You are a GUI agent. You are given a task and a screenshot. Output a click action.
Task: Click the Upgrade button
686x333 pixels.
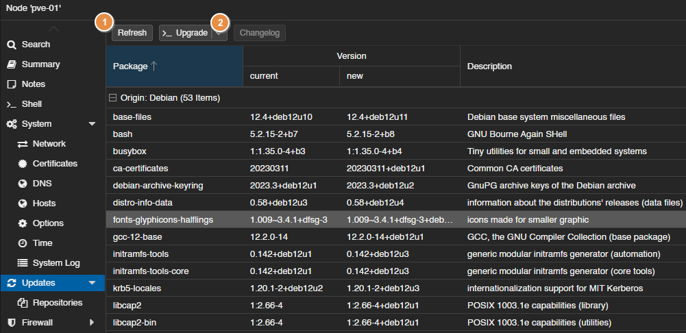185,33
